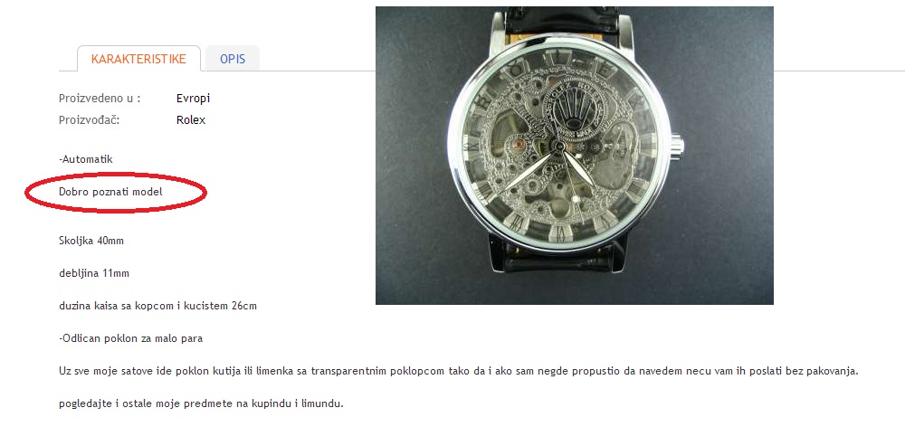Click the 'Rolex' manufacturer value
Image resolution: width=905 pixels, height=427 pixels.
click(191, 120)
